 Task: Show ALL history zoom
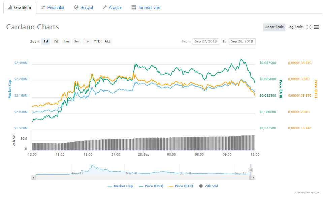(x=107, y=41)
